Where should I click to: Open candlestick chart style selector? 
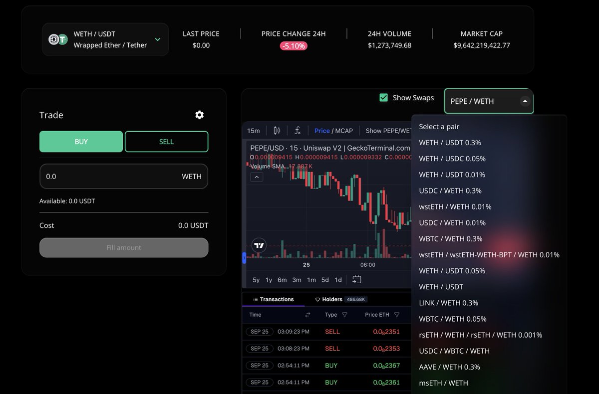click(x=277, y=131)
